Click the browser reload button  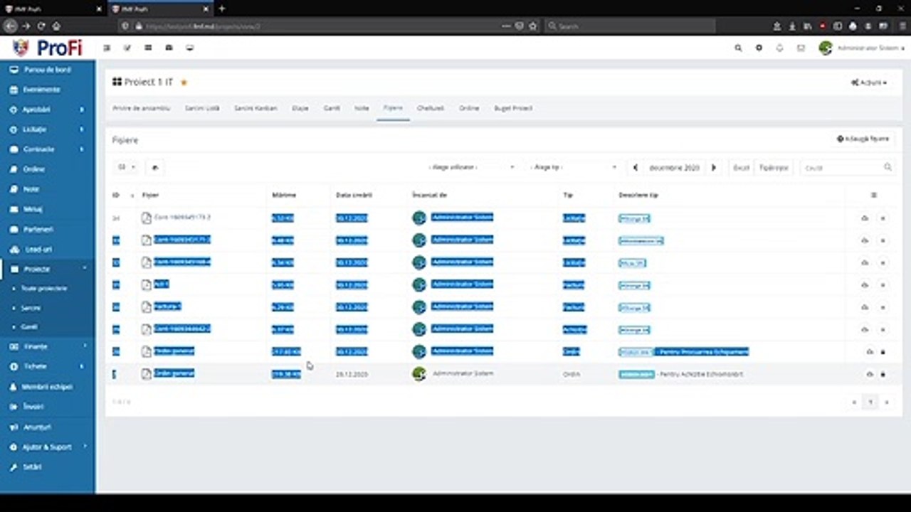coord(41,26)
